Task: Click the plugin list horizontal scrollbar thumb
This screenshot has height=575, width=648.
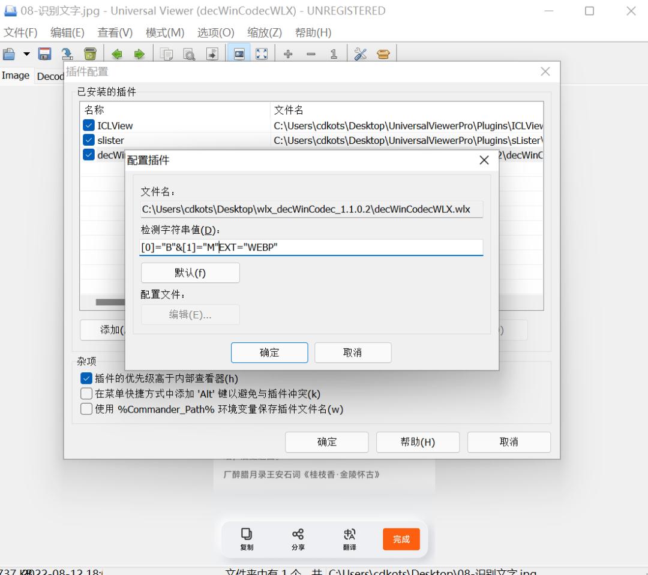Action: tap(110, 302)
